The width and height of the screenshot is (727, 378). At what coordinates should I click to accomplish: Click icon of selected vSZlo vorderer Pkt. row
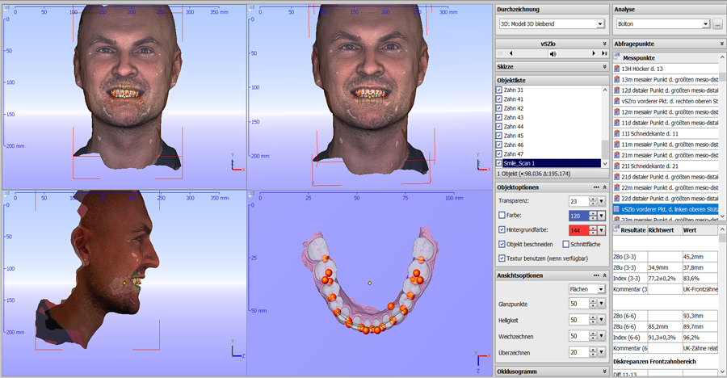tap(616, 209)
